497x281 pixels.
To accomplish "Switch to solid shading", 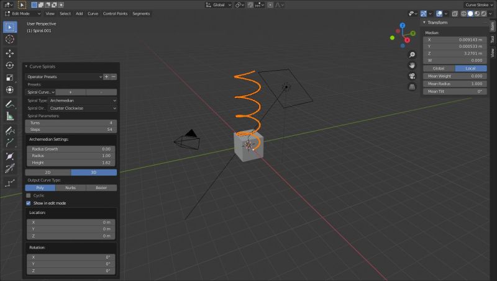I will pyautogui.click(x=470, y=14).
